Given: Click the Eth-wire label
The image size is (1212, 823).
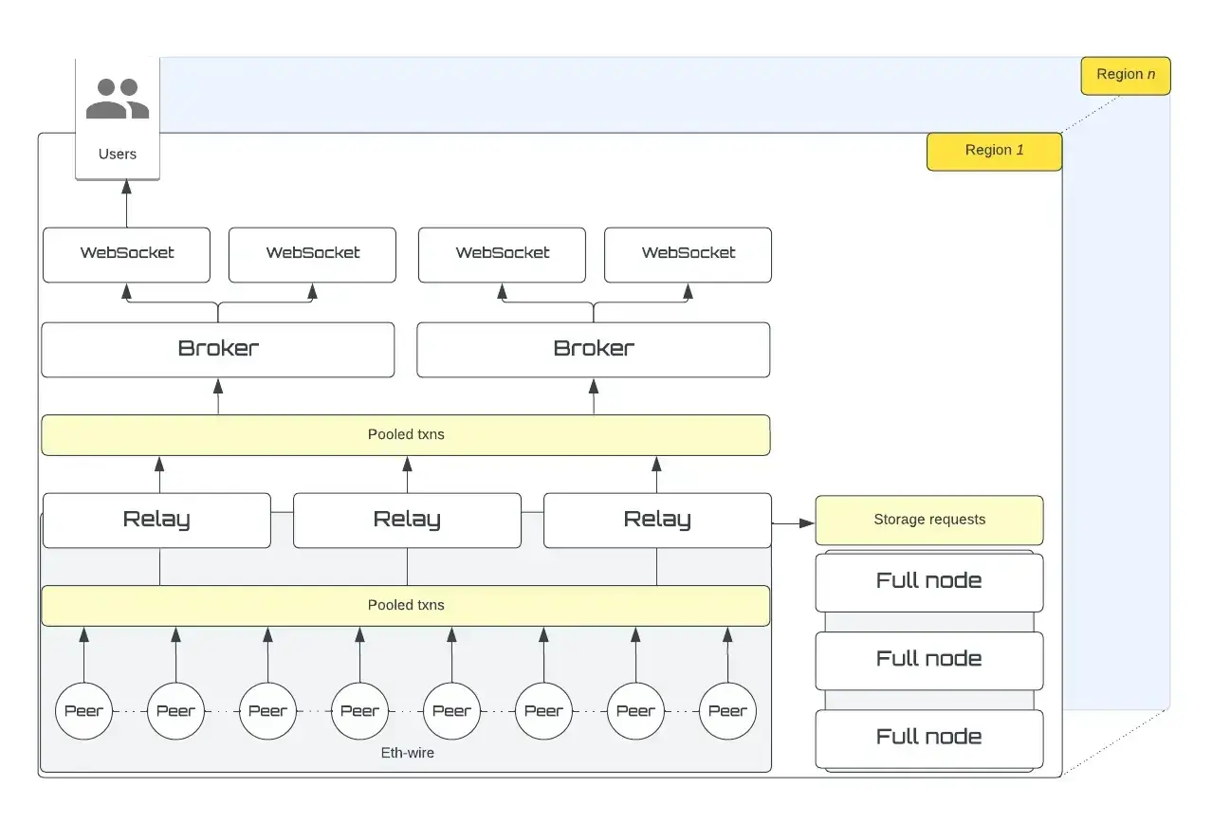Looking at the screenshot, I should [x=406, y=753].
